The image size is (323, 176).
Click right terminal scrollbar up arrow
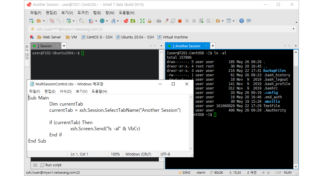tap(296, 52)
